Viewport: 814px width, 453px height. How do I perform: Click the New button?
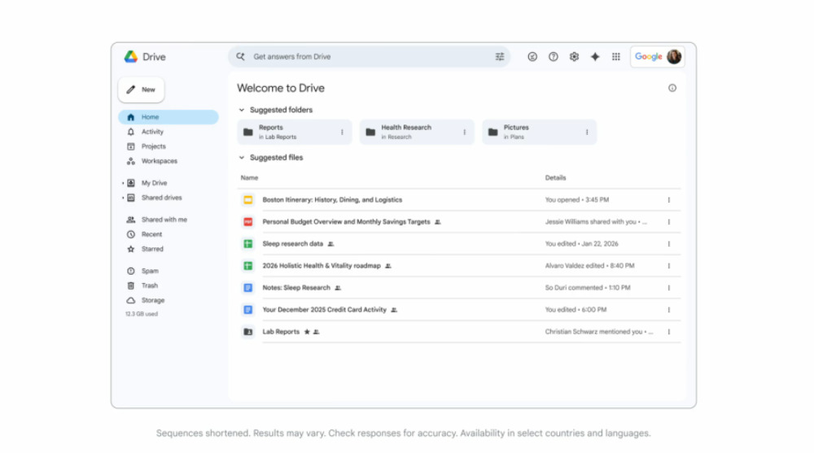click(142, 89)
